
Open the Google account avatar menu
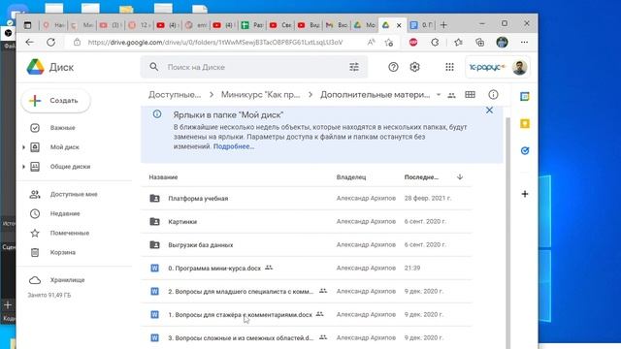pos(519,67)
